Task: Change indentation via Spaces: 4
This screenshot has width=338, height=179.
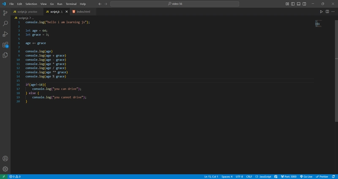Action: [x=227, y=176]
